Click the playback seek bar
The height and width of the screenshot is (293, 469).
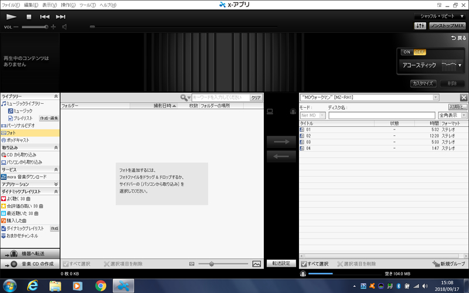pos(183,26)
